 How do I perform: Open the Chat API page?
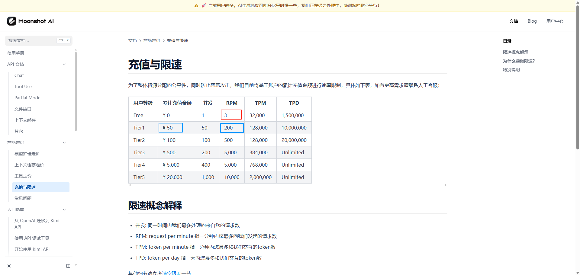click(x=19, y=75)
